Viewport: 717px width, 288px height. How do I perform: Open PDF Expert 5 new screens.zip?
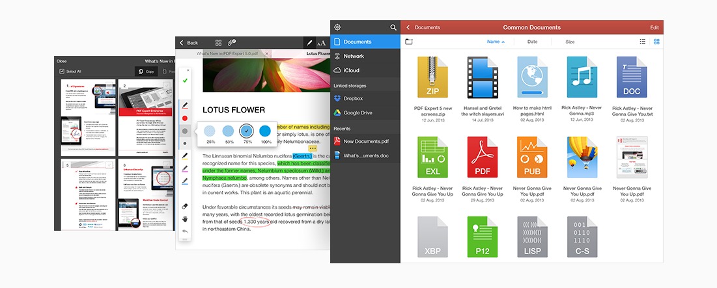click(432, 77)
